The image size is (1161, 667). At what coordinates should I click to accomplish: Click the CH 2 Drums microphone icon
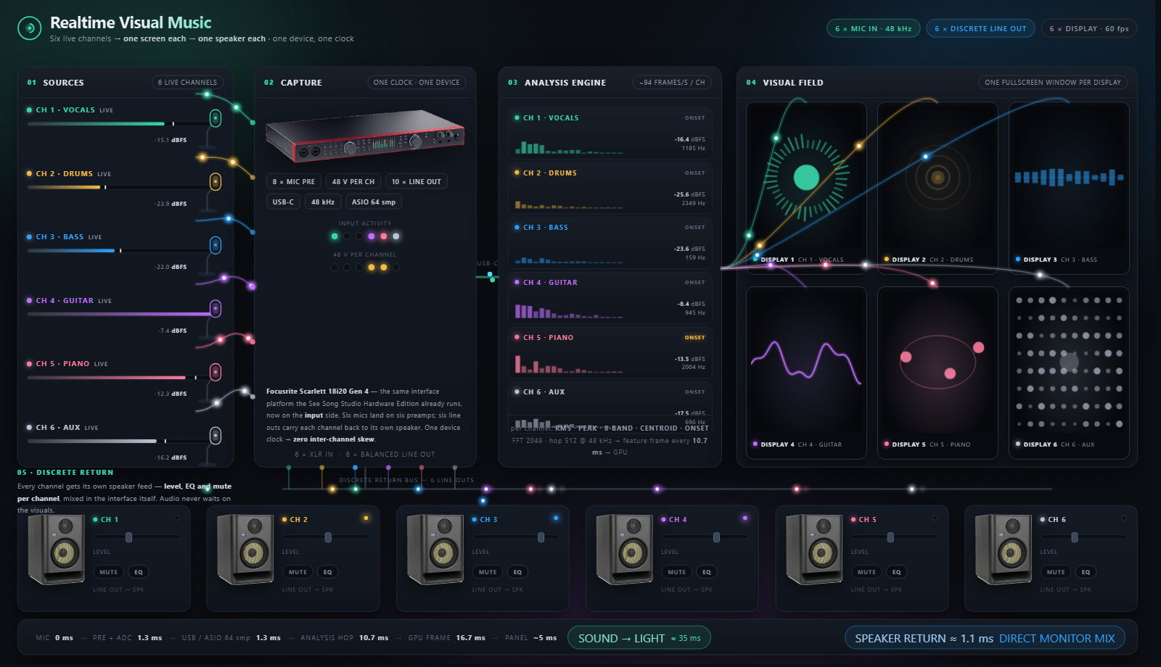tap(216, 181)
